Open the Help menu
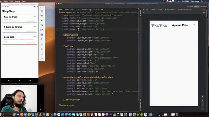 [24, 1]
